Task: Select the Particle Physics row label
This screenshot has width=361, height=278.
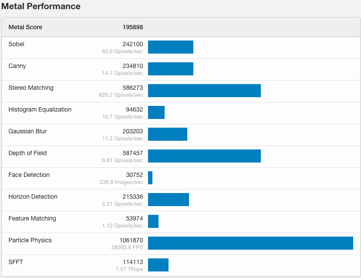Action: (30, 240)
